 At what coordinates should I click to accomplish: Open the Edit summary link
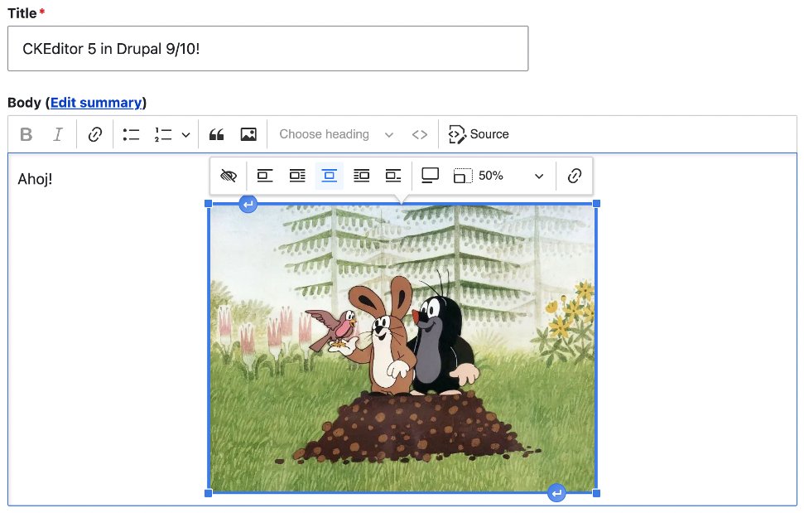pos(96,103)
